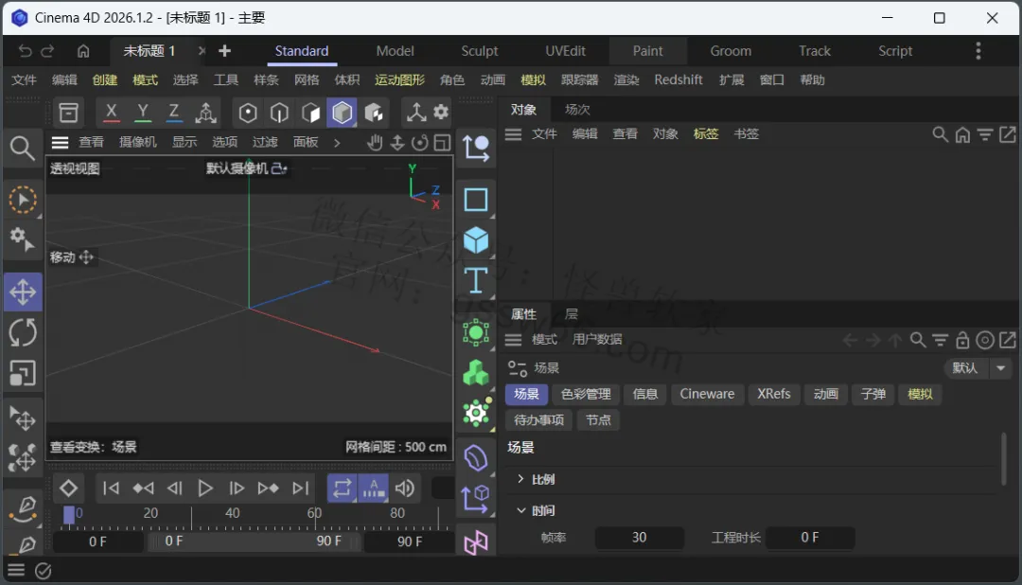The width and height of the screenshot is (1022, 585).
Task: Switch to 层 tab
Action: click(571, 314)
